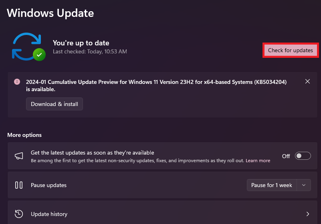Open the Learn more link
Screen dimensions: 321x224
click(258, 161)
